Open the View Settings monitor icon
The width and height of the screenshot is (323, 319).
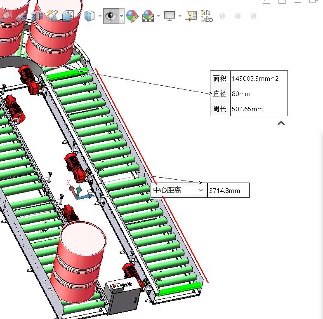click(x=170, y=16)
